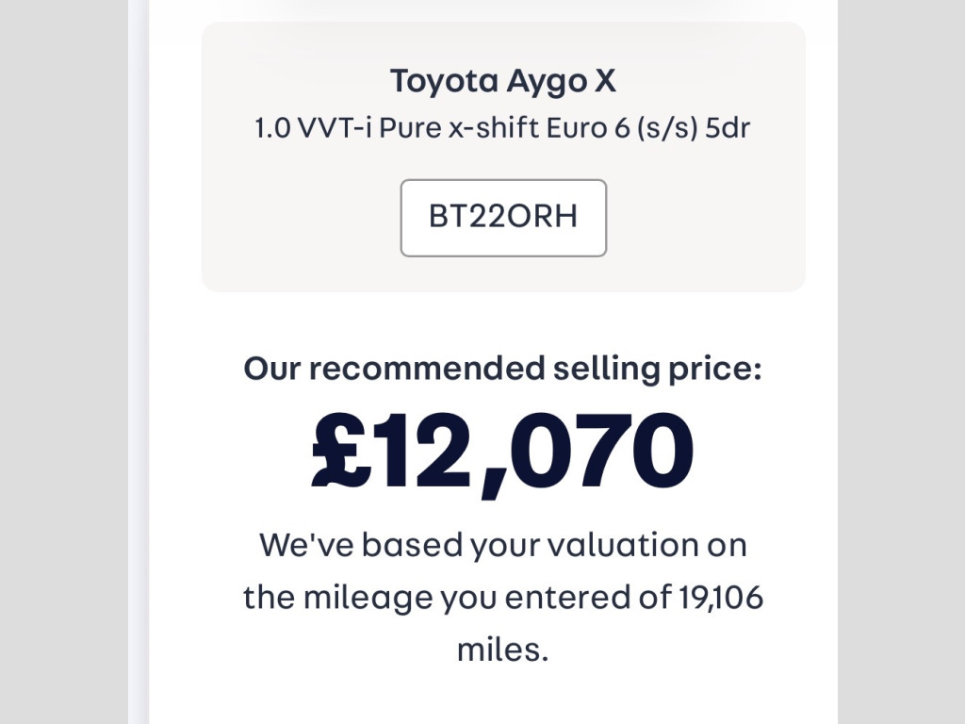Click the VVT-i text in the spec line
The height and width of the screenshot is (724, 965).
point(335,127)
